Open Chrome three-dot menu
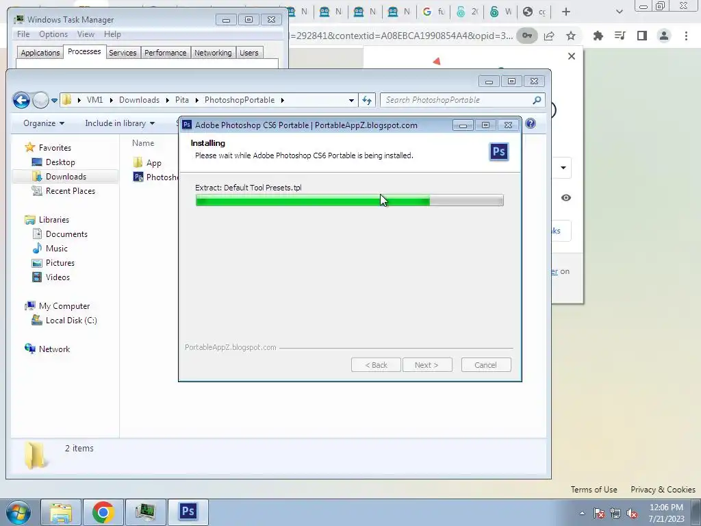The image size is (701, 526). (686, 36)
